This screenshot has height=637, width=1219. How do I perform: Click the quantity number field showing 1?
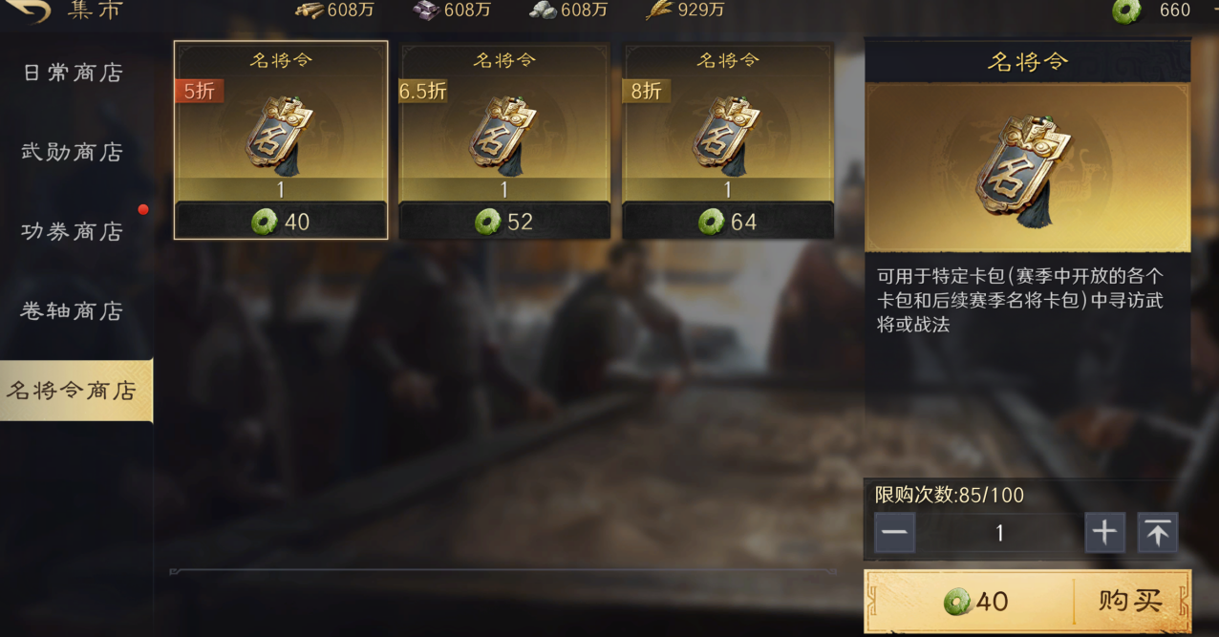(999, 533)
